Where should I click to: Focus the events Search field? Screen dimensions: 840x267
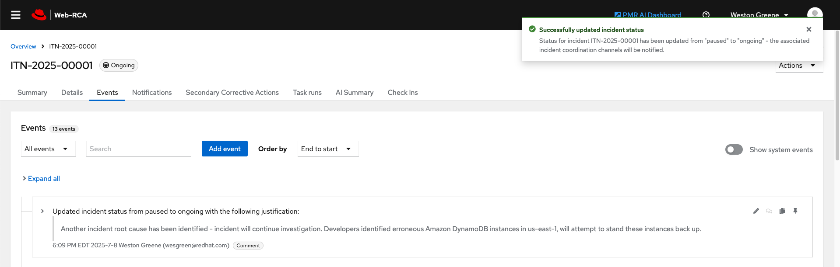(139, 149)
